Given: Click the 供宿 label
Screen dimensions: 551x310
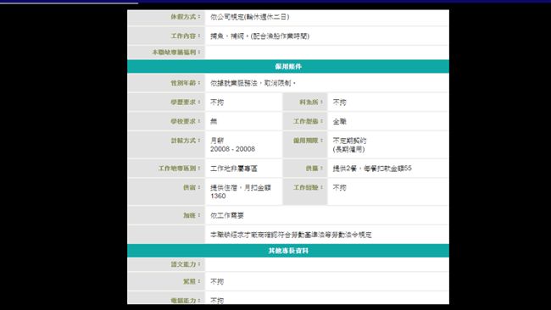Looking at the screenshot, I should click(x=192, y=187).
